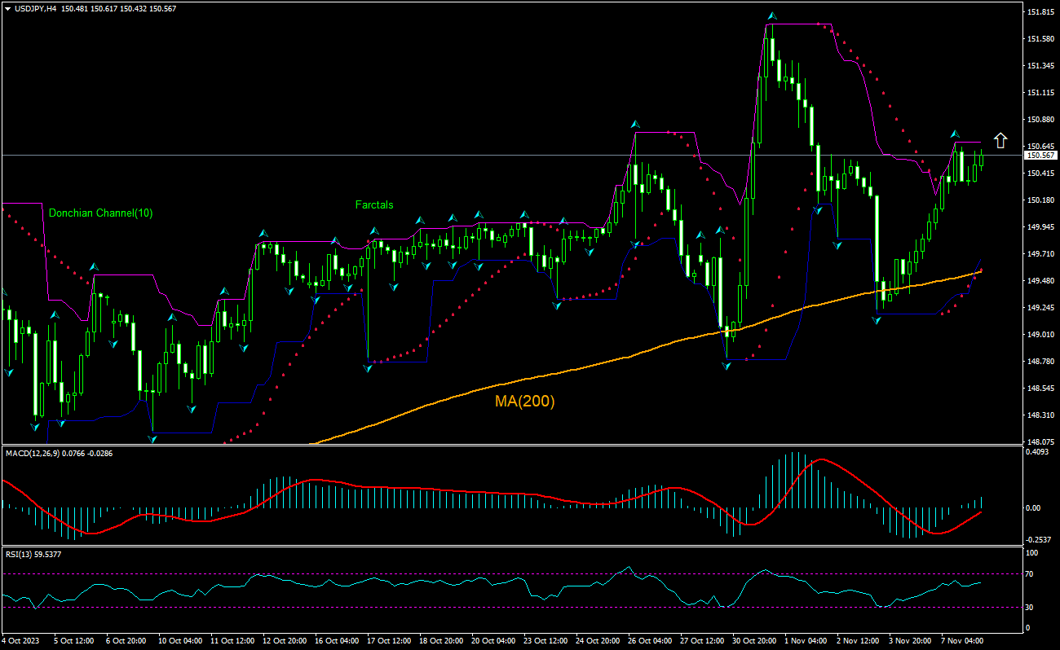This screenshot has height=650, width=1060.
Task: Click the Farctals text label
Action: point(374,204)
